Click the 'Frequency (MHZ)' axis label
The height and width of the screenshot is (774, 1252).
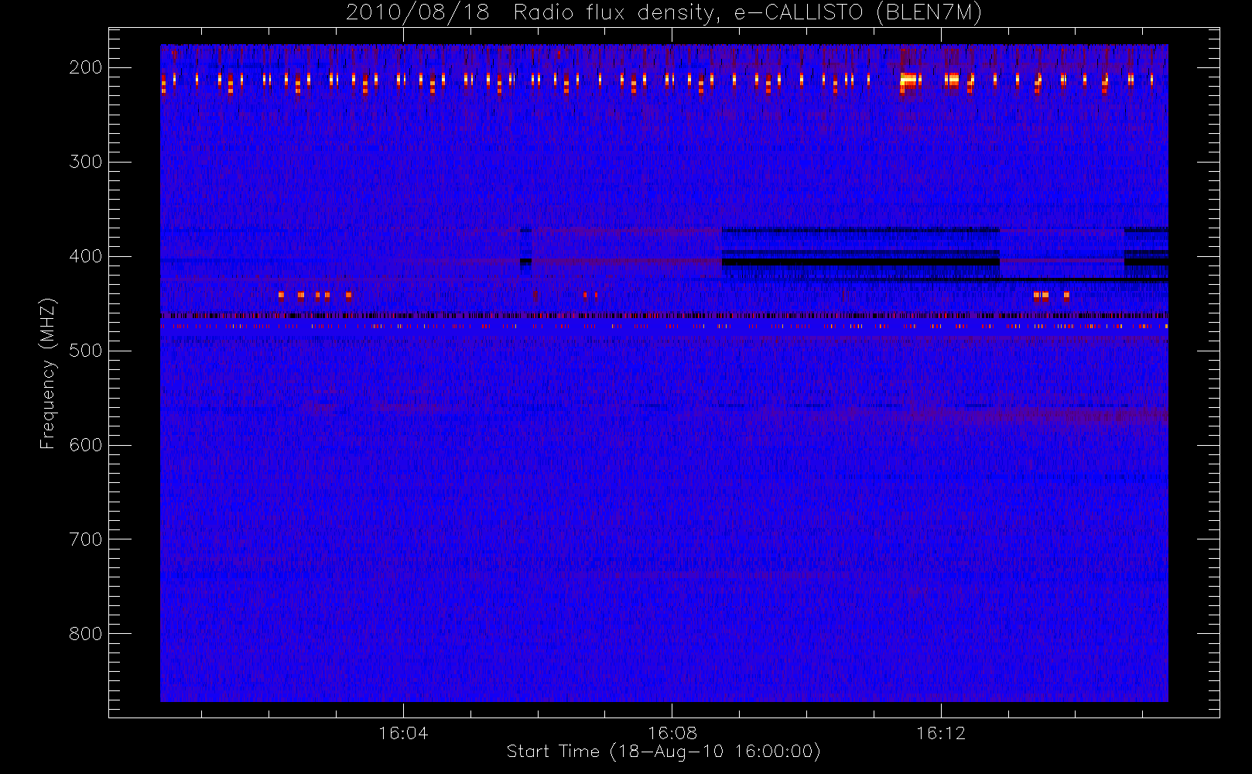[48, 373]
